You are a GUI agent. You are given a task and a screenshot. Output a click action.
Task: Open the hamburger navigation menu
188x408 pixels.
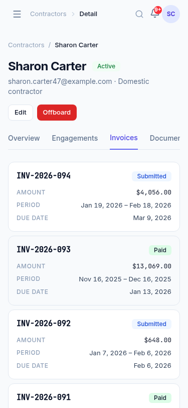(x=17, y=14)
